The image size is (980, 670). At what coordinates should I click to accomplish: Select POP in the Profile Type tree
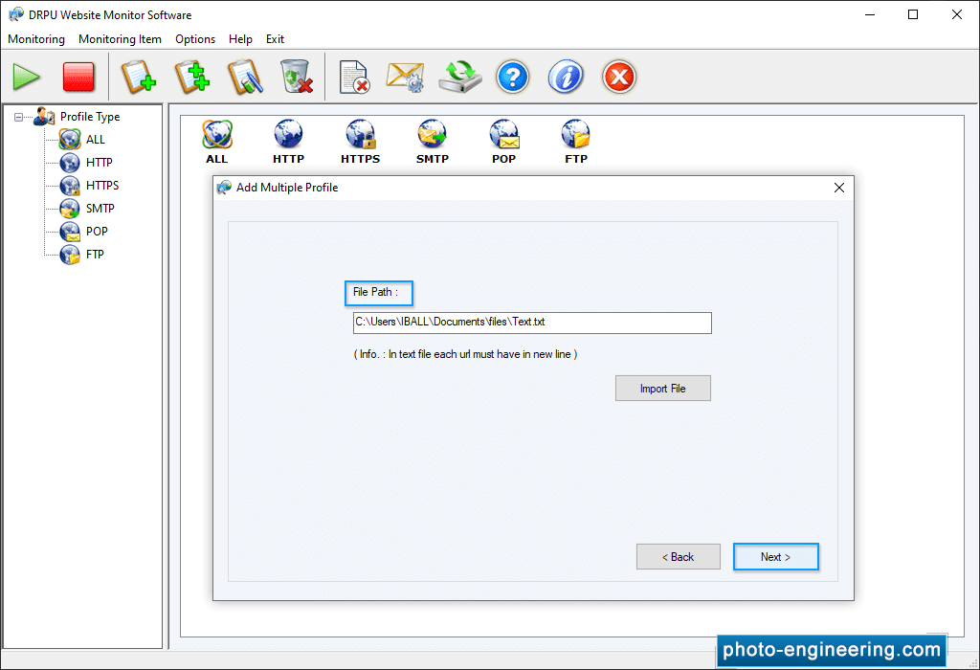(97, 232)
